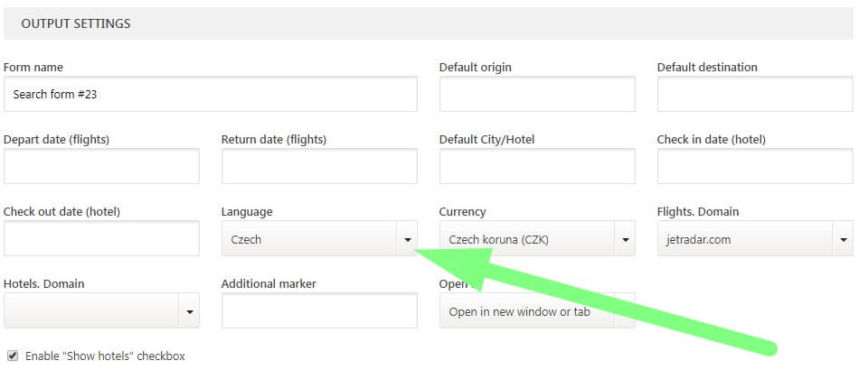Toggle the Enable "Show hotels" checkbox
Viewport: 859px width, 379px height.
point(13,356)
